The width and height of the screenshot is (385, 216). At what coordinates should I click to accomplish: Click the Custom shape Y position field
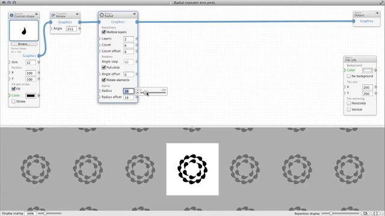(31, 79)
